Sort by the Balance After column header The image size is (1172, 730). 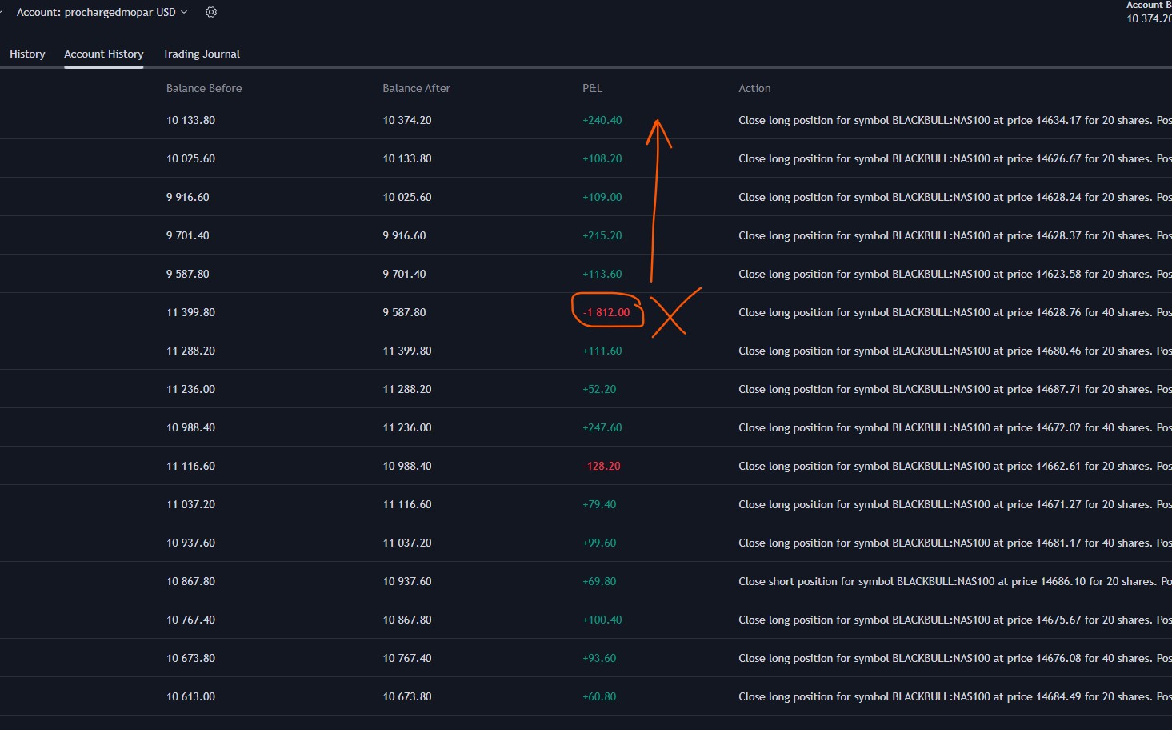[x=416, y=88]
